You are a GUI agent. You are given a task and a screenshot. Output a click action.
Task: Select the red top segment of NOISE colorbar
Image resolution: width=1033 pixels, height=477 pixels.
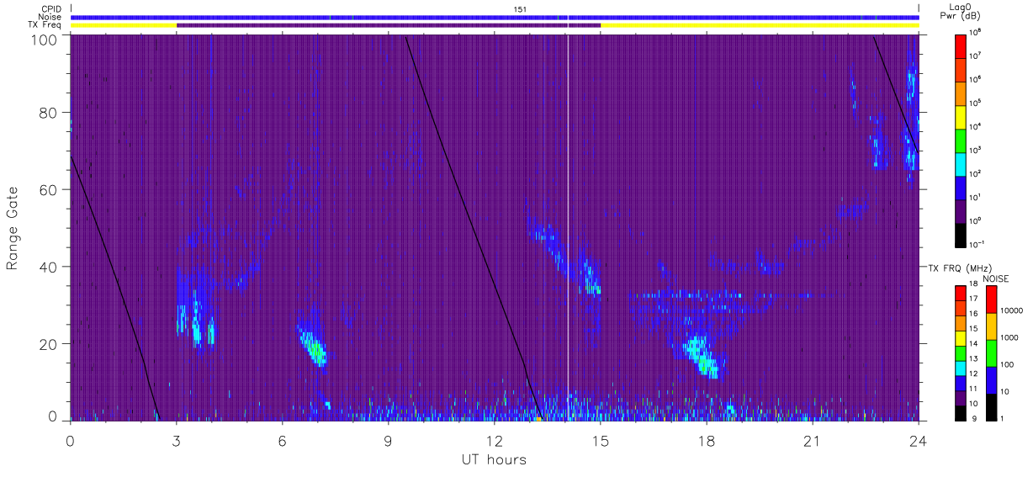(x=990, y=299)
